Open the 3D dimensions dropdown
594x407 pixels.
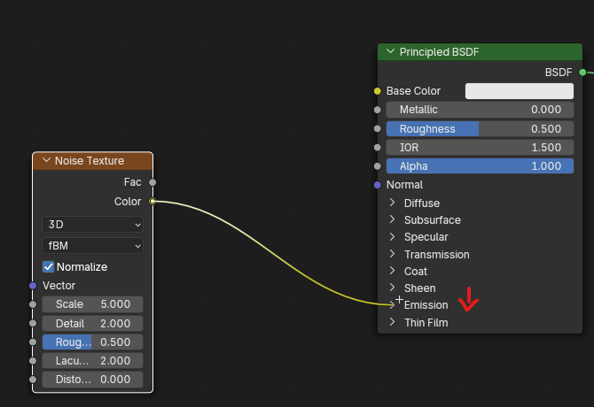[x=92, y=225]
